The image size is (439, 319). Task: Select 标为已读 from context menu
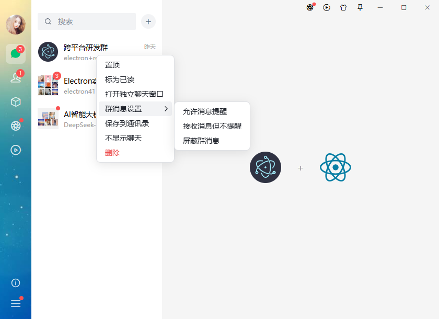(x=135, y=79)
